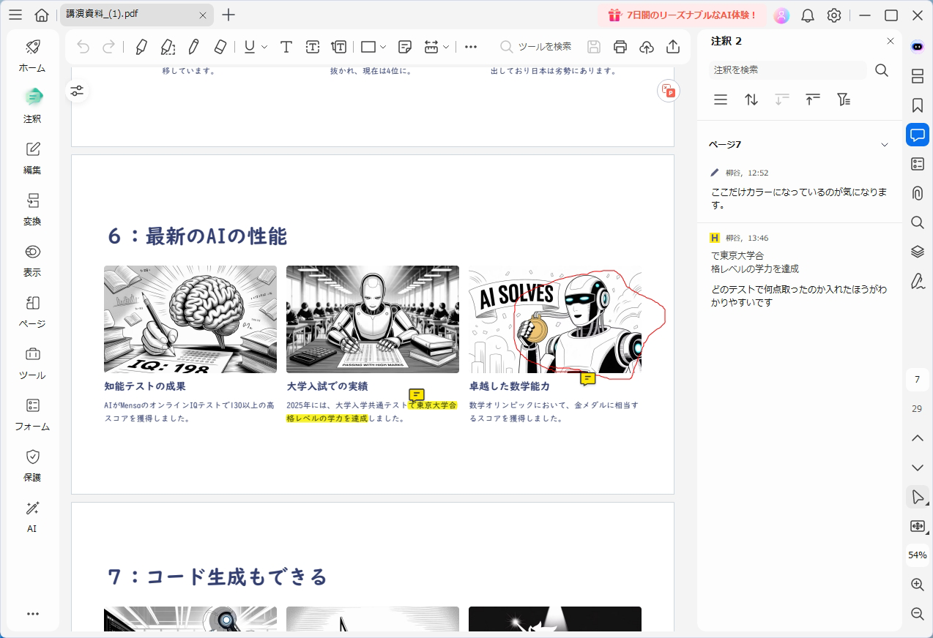Select the Highlighter tool

coord(141,46)
